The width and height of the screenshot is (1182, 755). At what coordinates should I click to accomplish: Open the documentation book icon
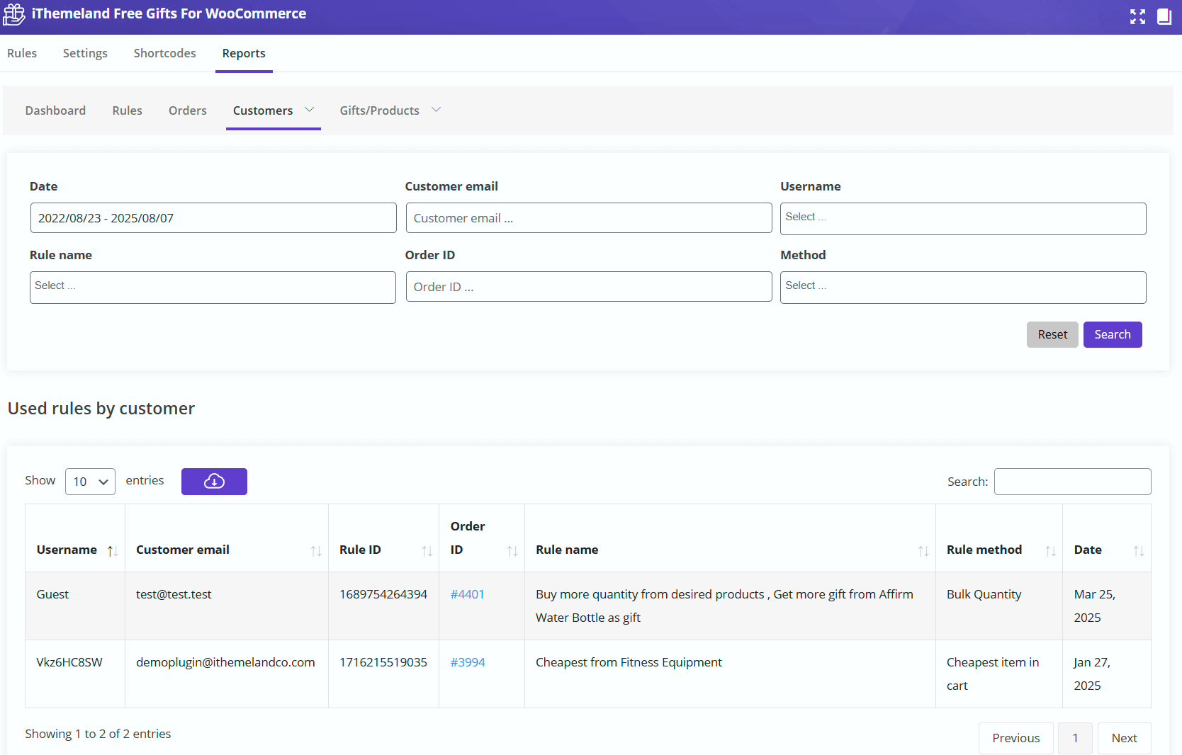[x=1164, y=17]
